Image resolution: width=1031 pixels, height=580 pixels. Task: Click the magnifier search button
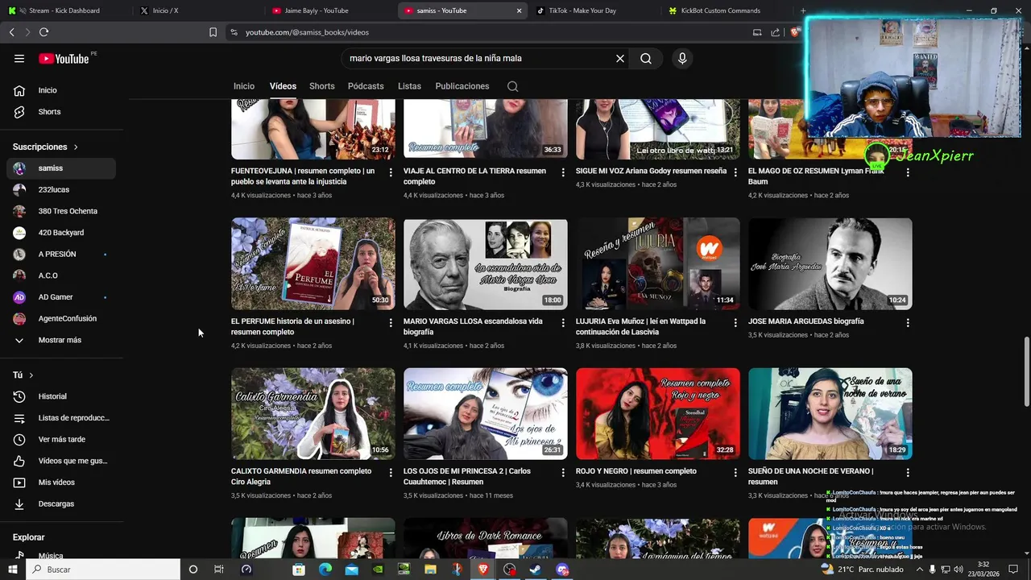(x=646, y=58)
